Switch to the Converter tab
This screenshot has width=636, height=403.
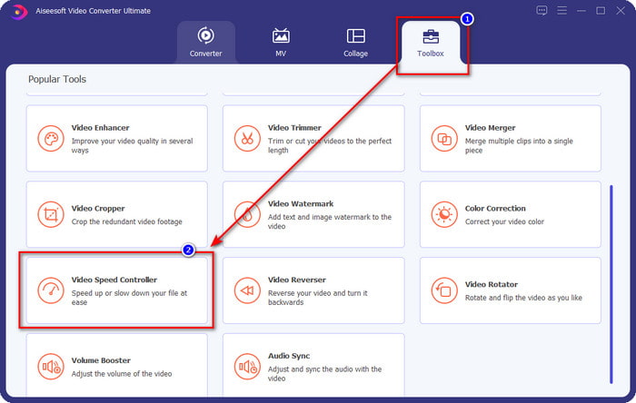205,42
